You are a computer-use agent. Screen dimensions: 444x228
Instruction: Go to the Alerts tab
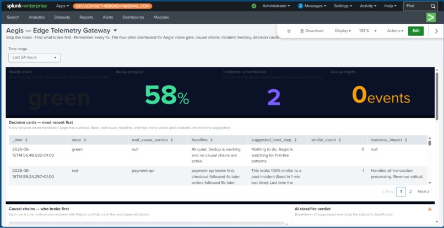[108, 17]
